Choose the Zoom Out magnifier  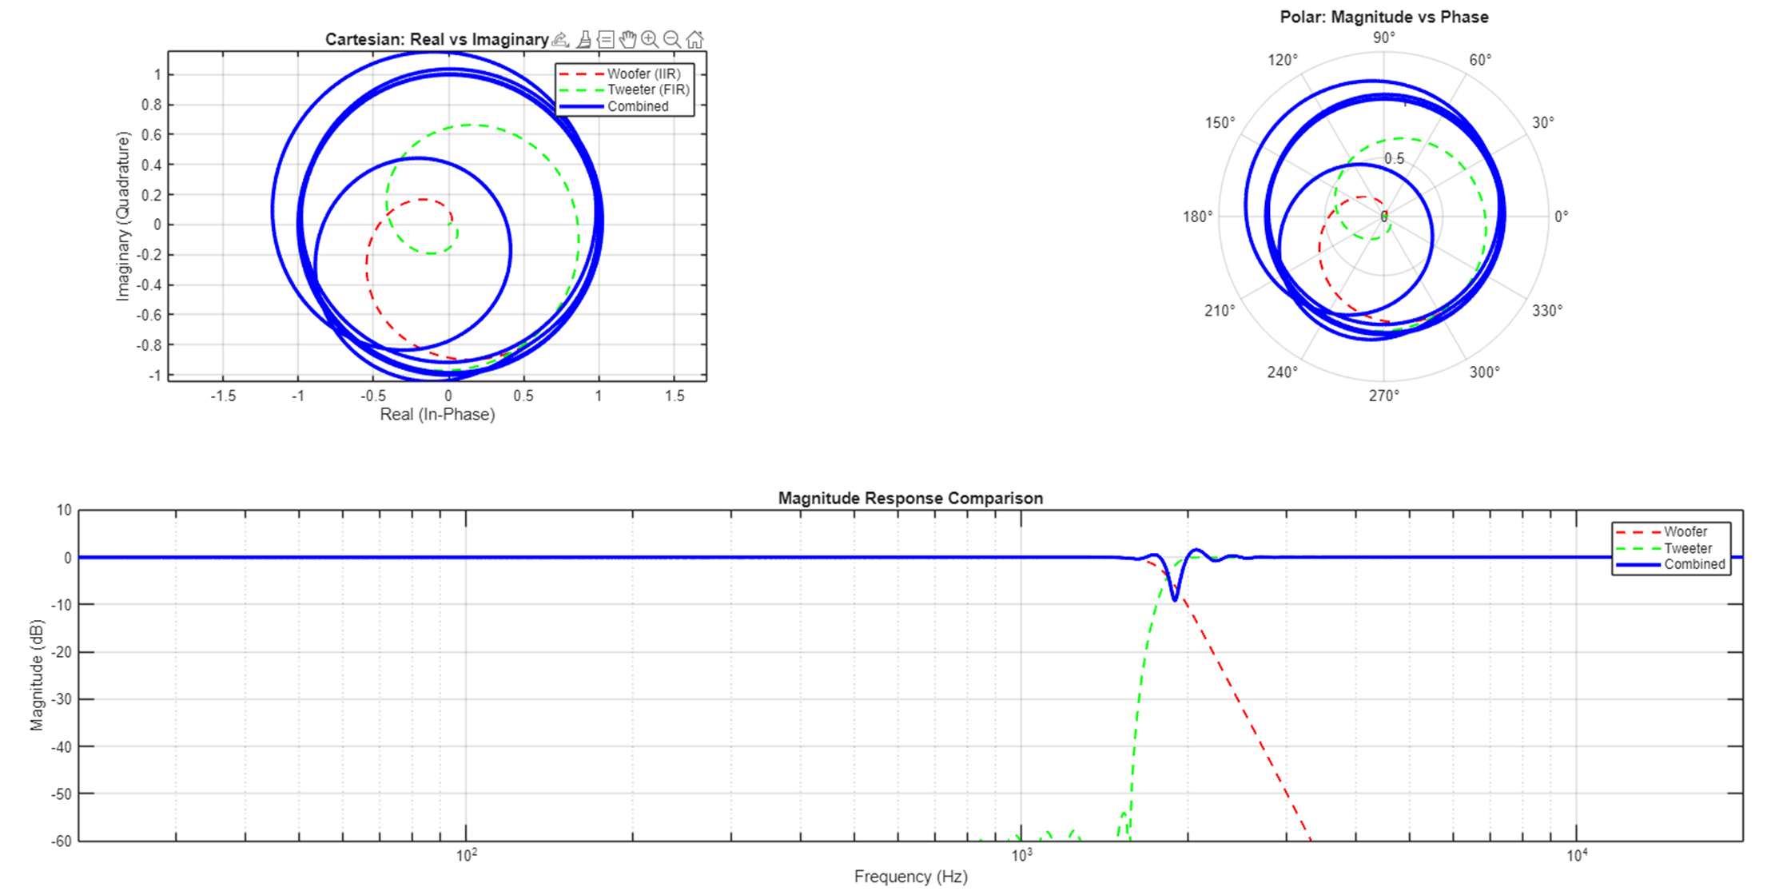(x=672, y=39)
